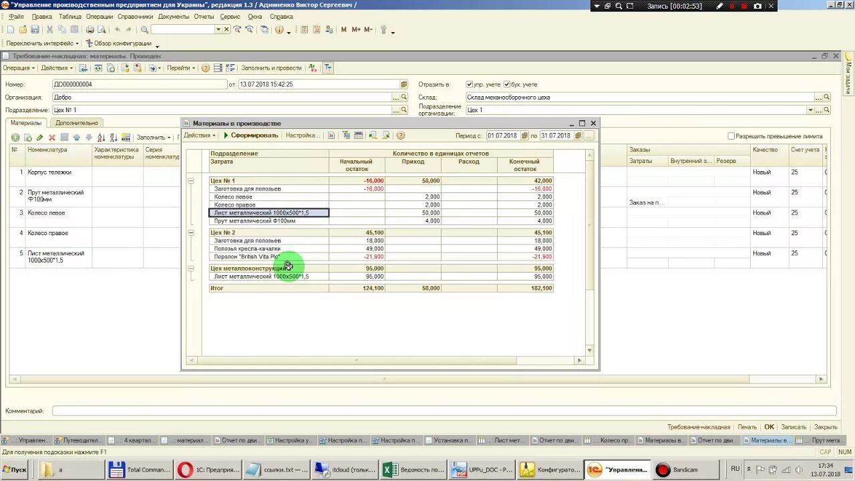Open Действия dropdown in Материалы в производстве
Viewport: 855px width, 481px height.
(x=200, y=136)
